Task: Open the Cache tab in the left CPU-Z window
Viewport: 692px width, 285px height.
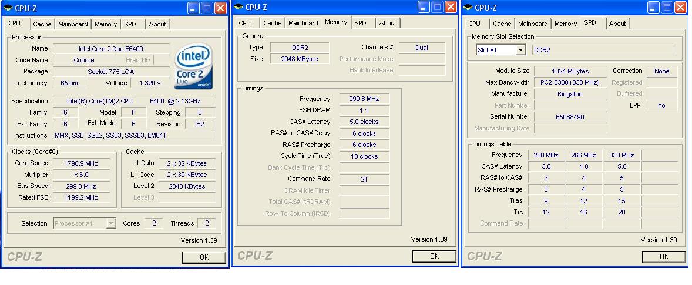Action: [42, 24]
